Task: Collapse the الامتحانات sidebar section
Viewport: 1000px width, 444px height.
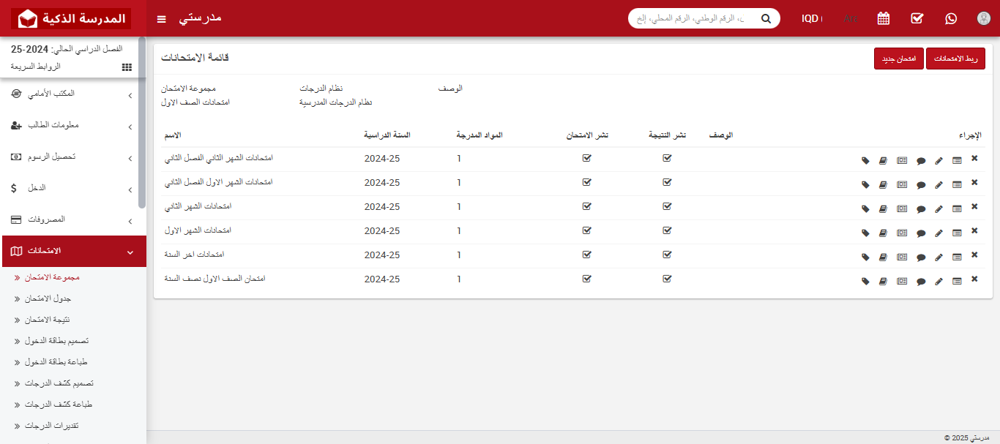Action: [73, 251]
